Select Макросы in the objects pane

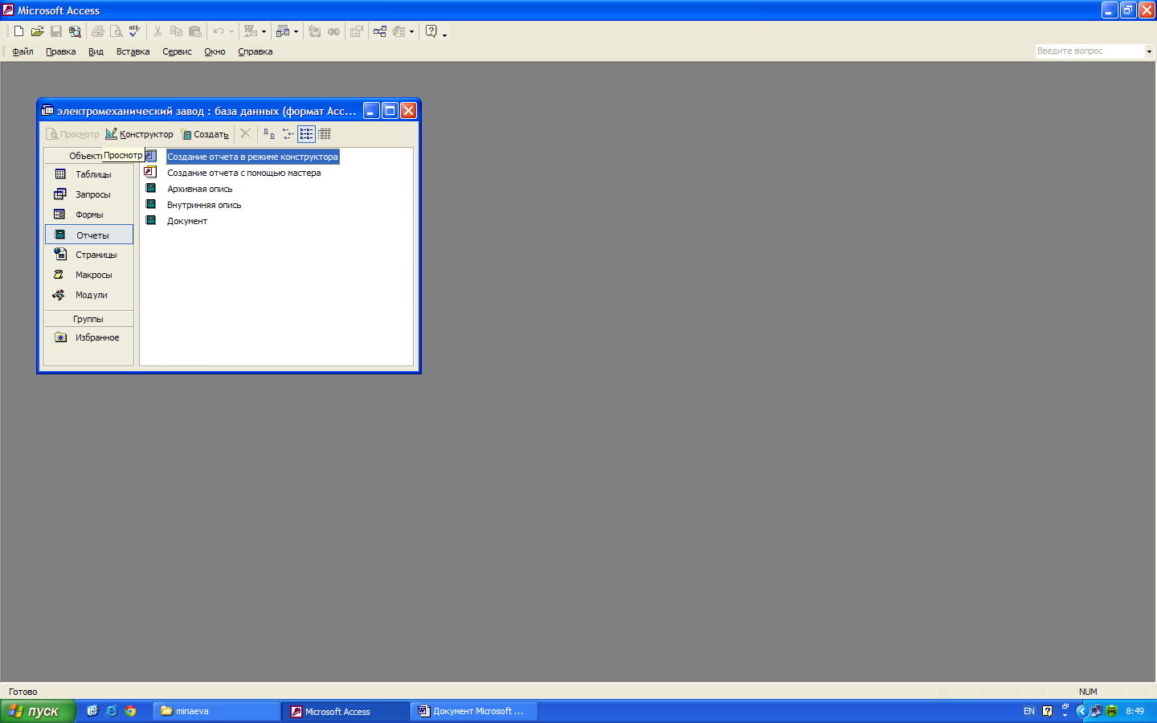pos(88,275)
